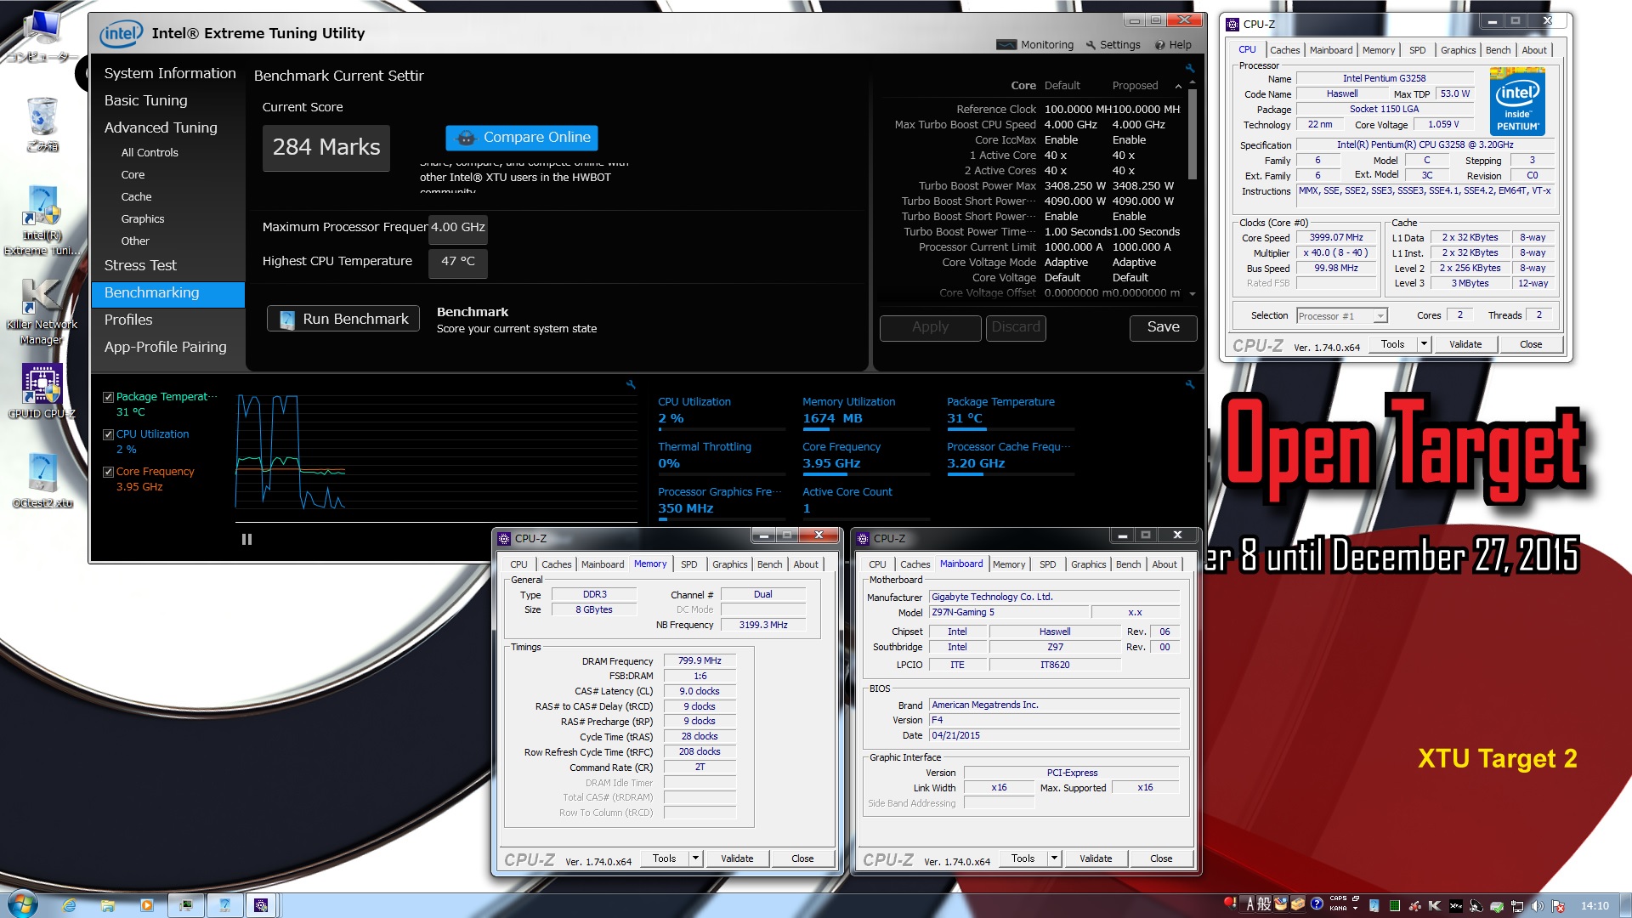Open Intel Extreme Tuning desktop shortcut

pyautogui.click(x=42, y=221)
